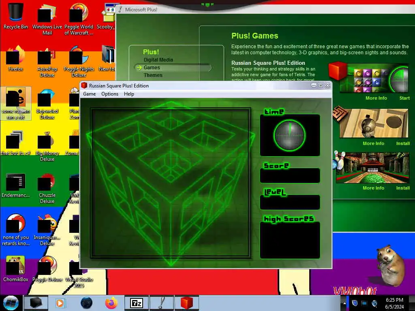This screenshot has width=415, height=311.
Task: Select Windows Live Mail desktop icon
Action: coord(47,19)
